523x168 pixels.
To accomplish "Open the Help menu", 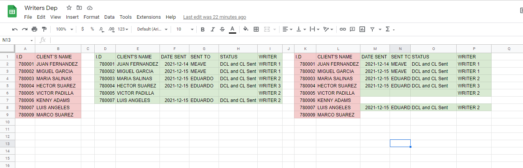I will coord(171,17).
